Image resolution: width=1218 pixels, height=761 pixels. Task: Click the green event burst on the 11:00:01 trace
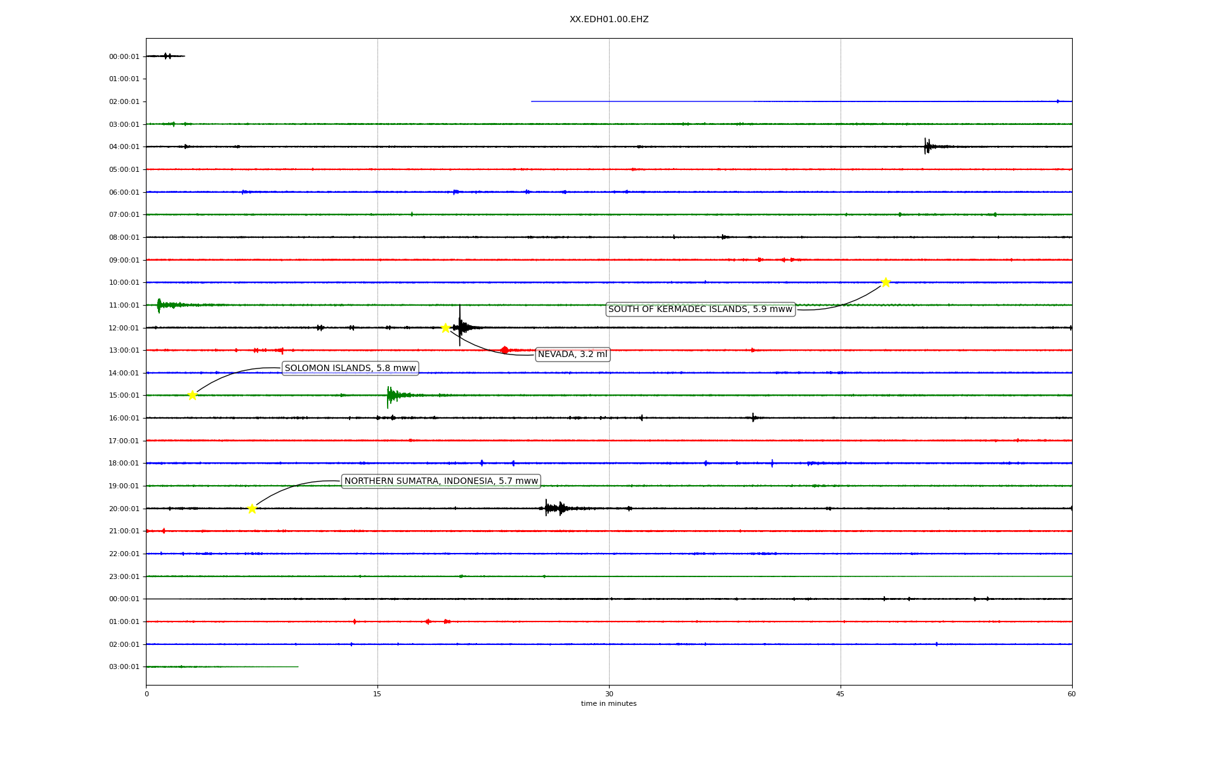(x=160, y=305)
